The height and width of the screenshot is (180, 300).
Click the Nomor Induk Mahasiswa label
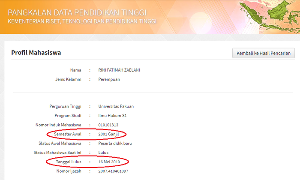pyautogui.click(x=58, y=125)
